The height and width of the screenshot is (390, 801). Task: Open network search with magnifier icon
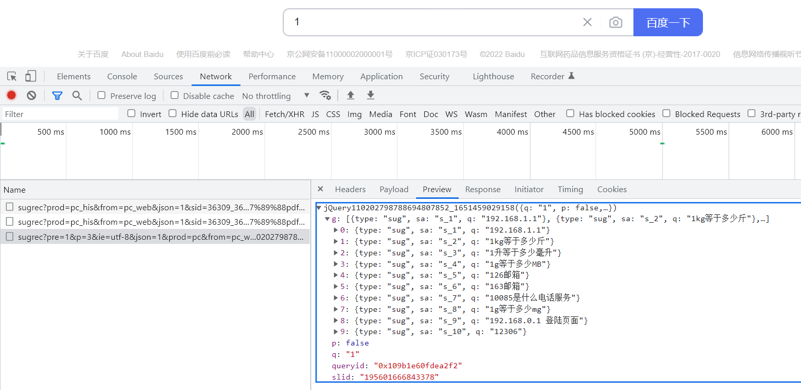point(77,95)
